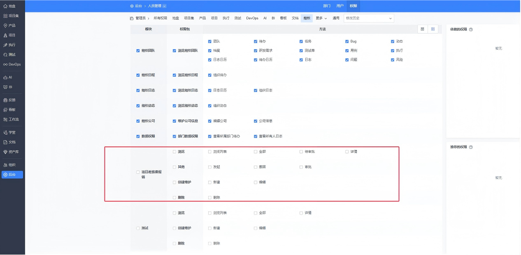The height and width of the screenshot is (255, 521).
Task: Open the 修改历史 dropdown
Action: click(368, 18)
